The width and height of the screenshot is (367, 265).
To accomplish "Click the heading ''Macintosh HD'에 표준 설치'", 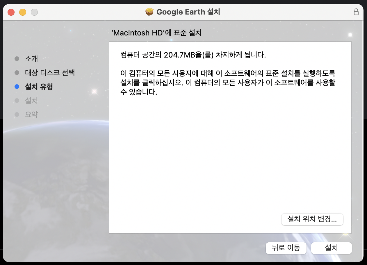I will click(x=156, y=33).
